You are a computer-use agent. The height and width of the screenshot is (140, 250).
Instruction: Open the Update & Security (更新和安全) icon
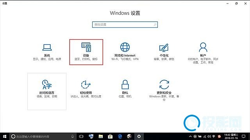pos(164,84)
